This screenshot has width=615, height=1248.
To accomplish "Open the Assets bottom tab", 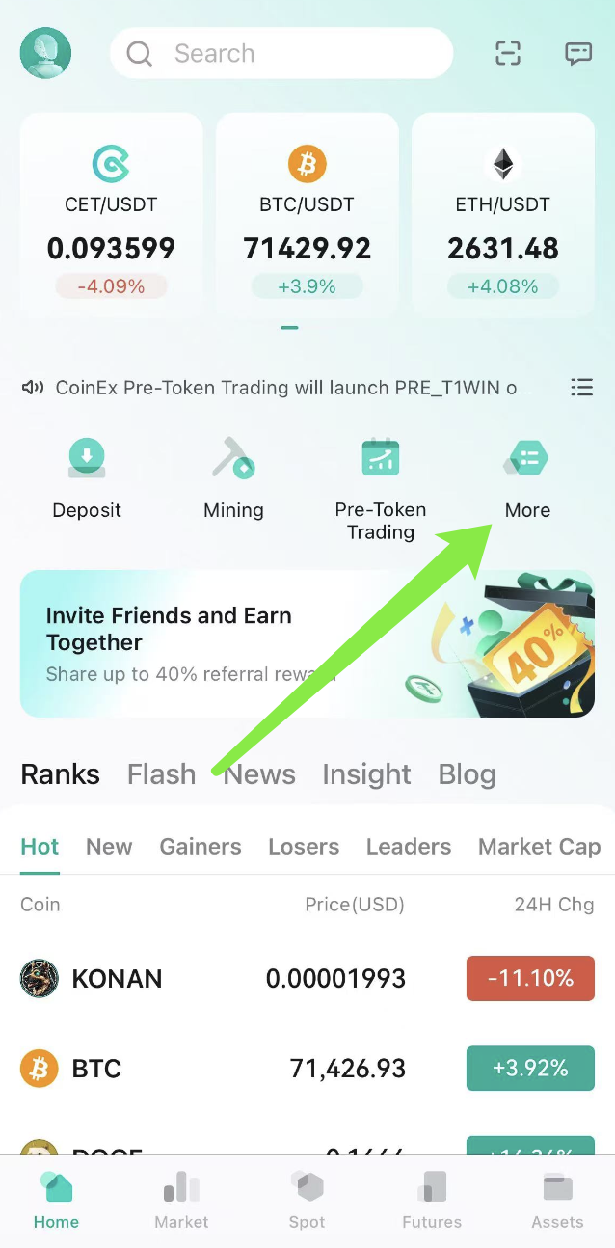I will coord(557,1201).
